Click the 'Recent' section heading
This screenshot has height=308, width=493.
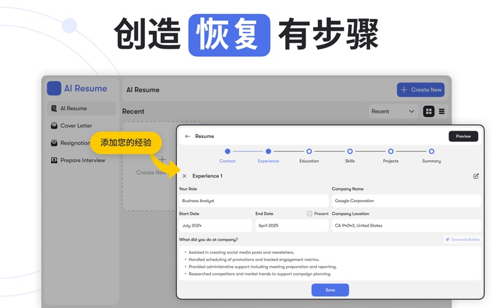point(133,111)
